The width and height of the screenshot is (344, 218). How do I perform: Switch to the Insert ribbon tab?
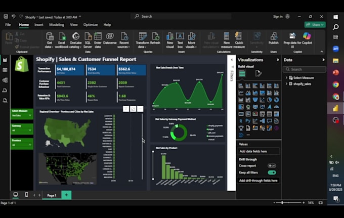click(39, 25)
